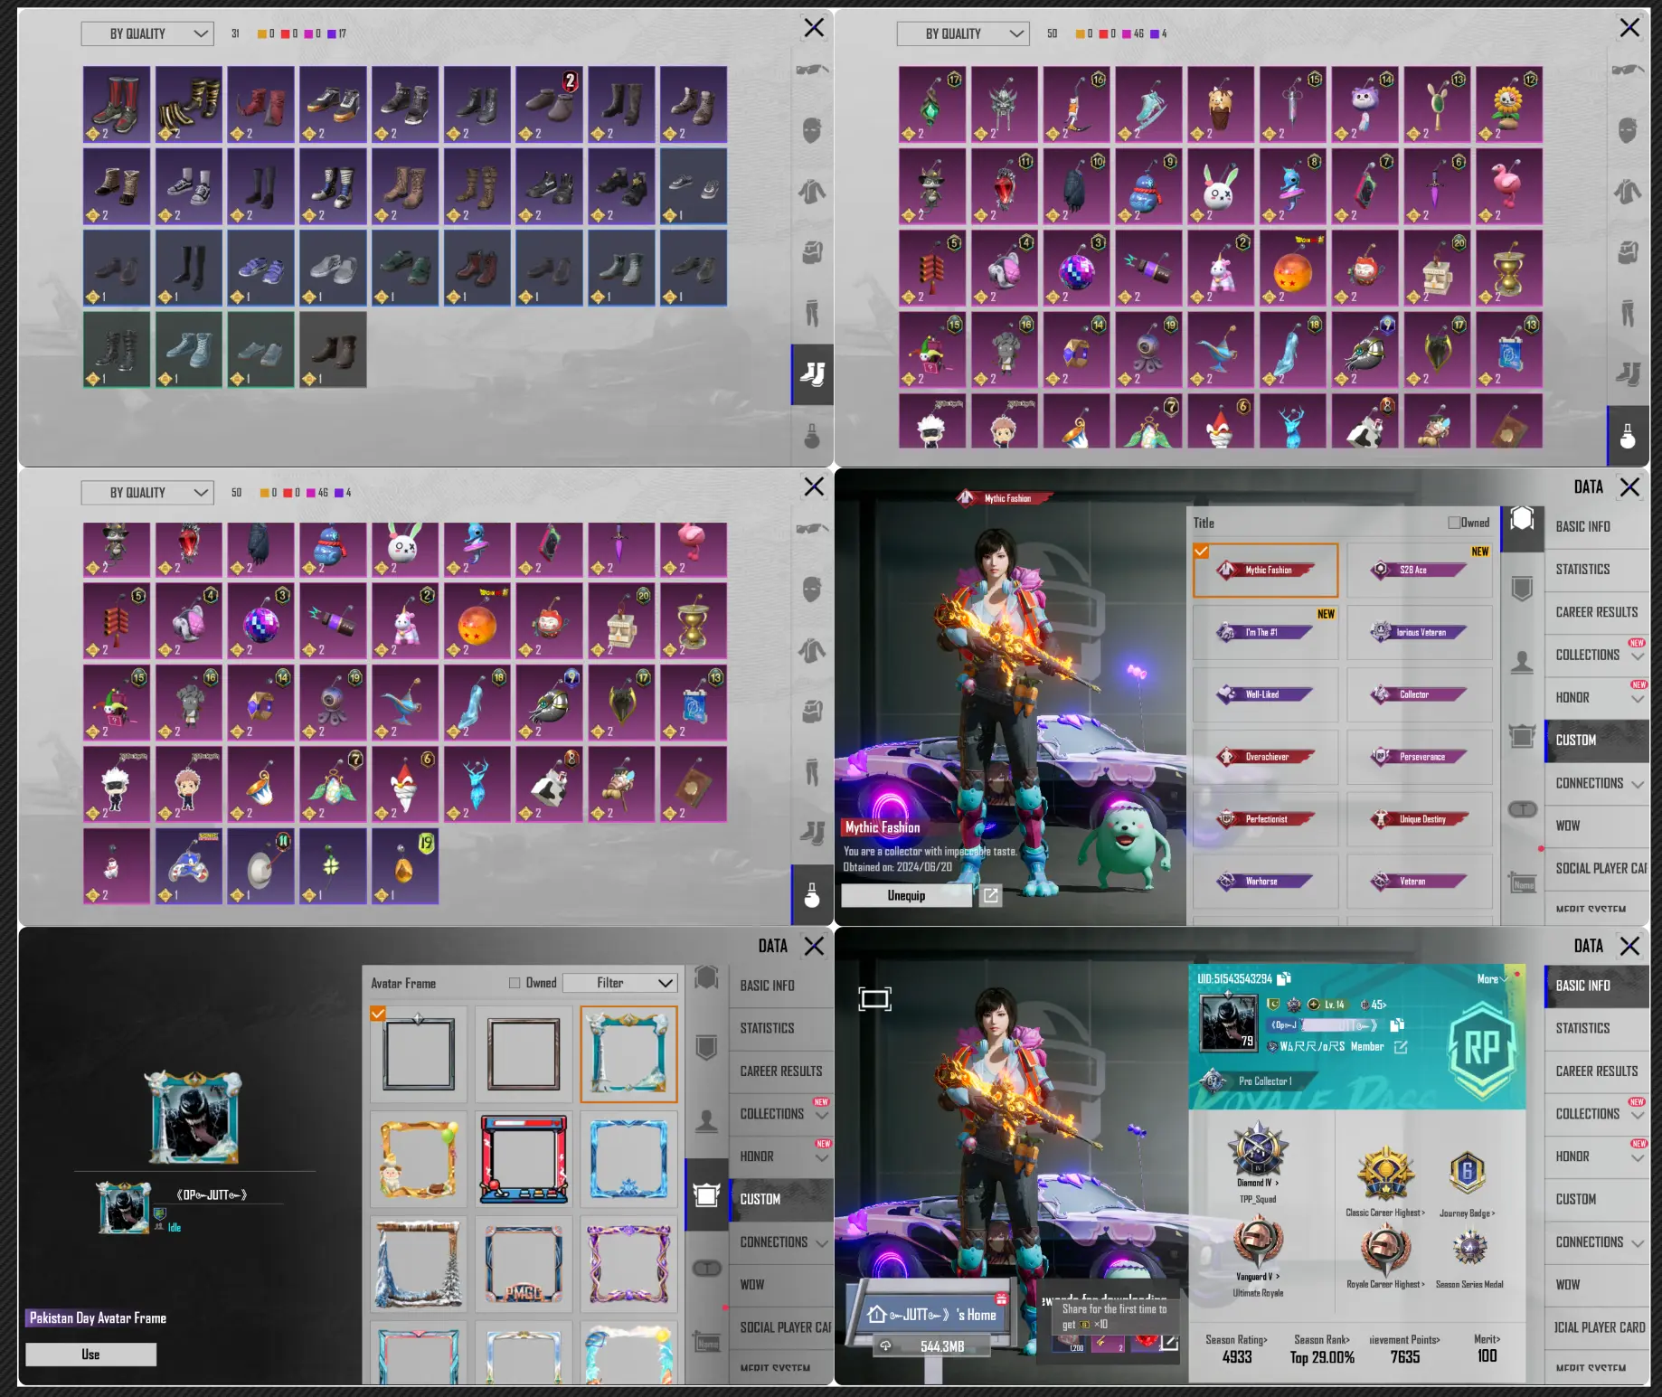This screenshot has width=1662, height=1397.
Task: Open the Filter dropdown for avatar frames
Action: (620, 983)
